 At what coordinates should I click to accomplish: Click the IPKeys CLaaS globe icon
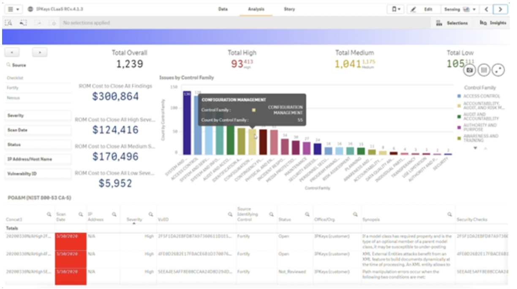(30, 9)
